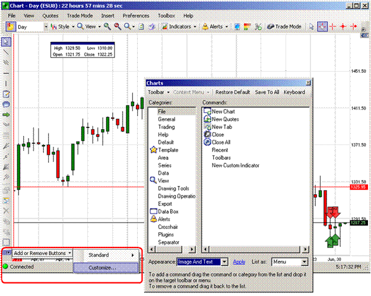The image size is (371, 296).
Task: Select the Drawing Tools category
Action: 173,189
